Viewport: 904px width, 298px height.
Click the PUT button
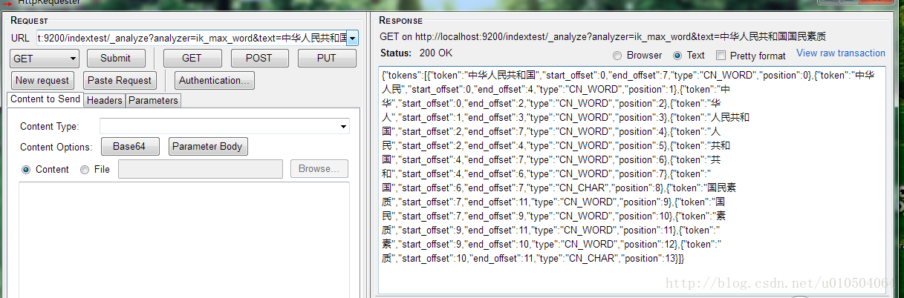[327, 58]
